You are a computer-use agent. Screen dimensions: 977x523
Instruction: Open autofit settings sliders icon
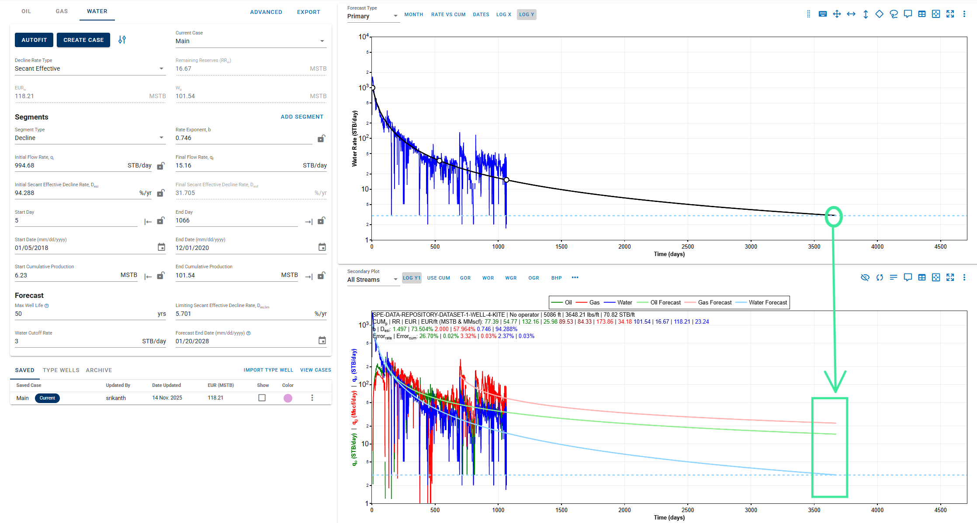(122, 40)
